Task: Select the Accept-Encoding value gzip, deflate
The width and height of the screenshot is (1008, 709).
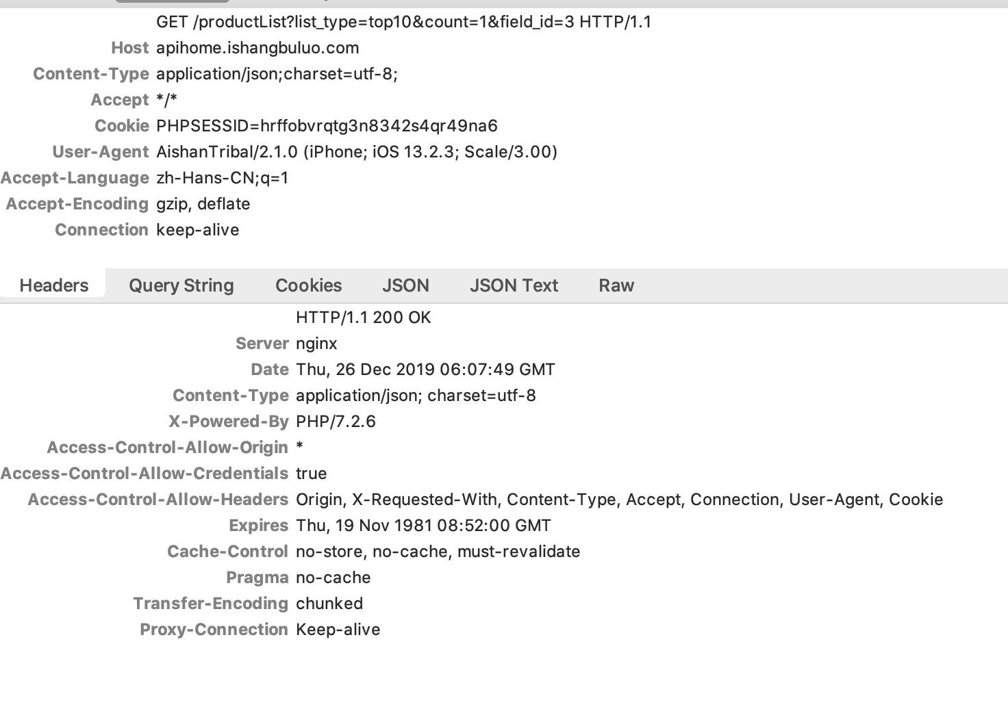Action: tap(203, 204)
